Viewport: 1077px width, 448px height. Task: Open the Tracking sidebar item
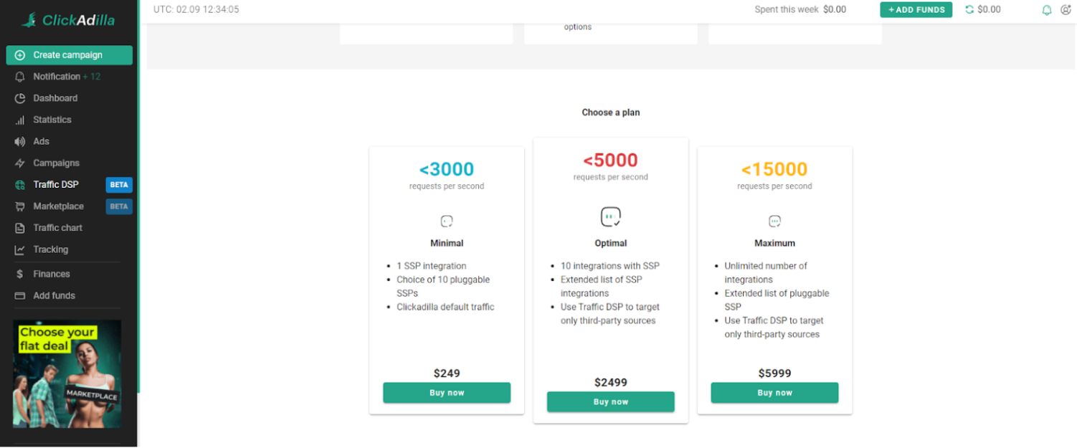pyautogui.click(x=50, y=249)
